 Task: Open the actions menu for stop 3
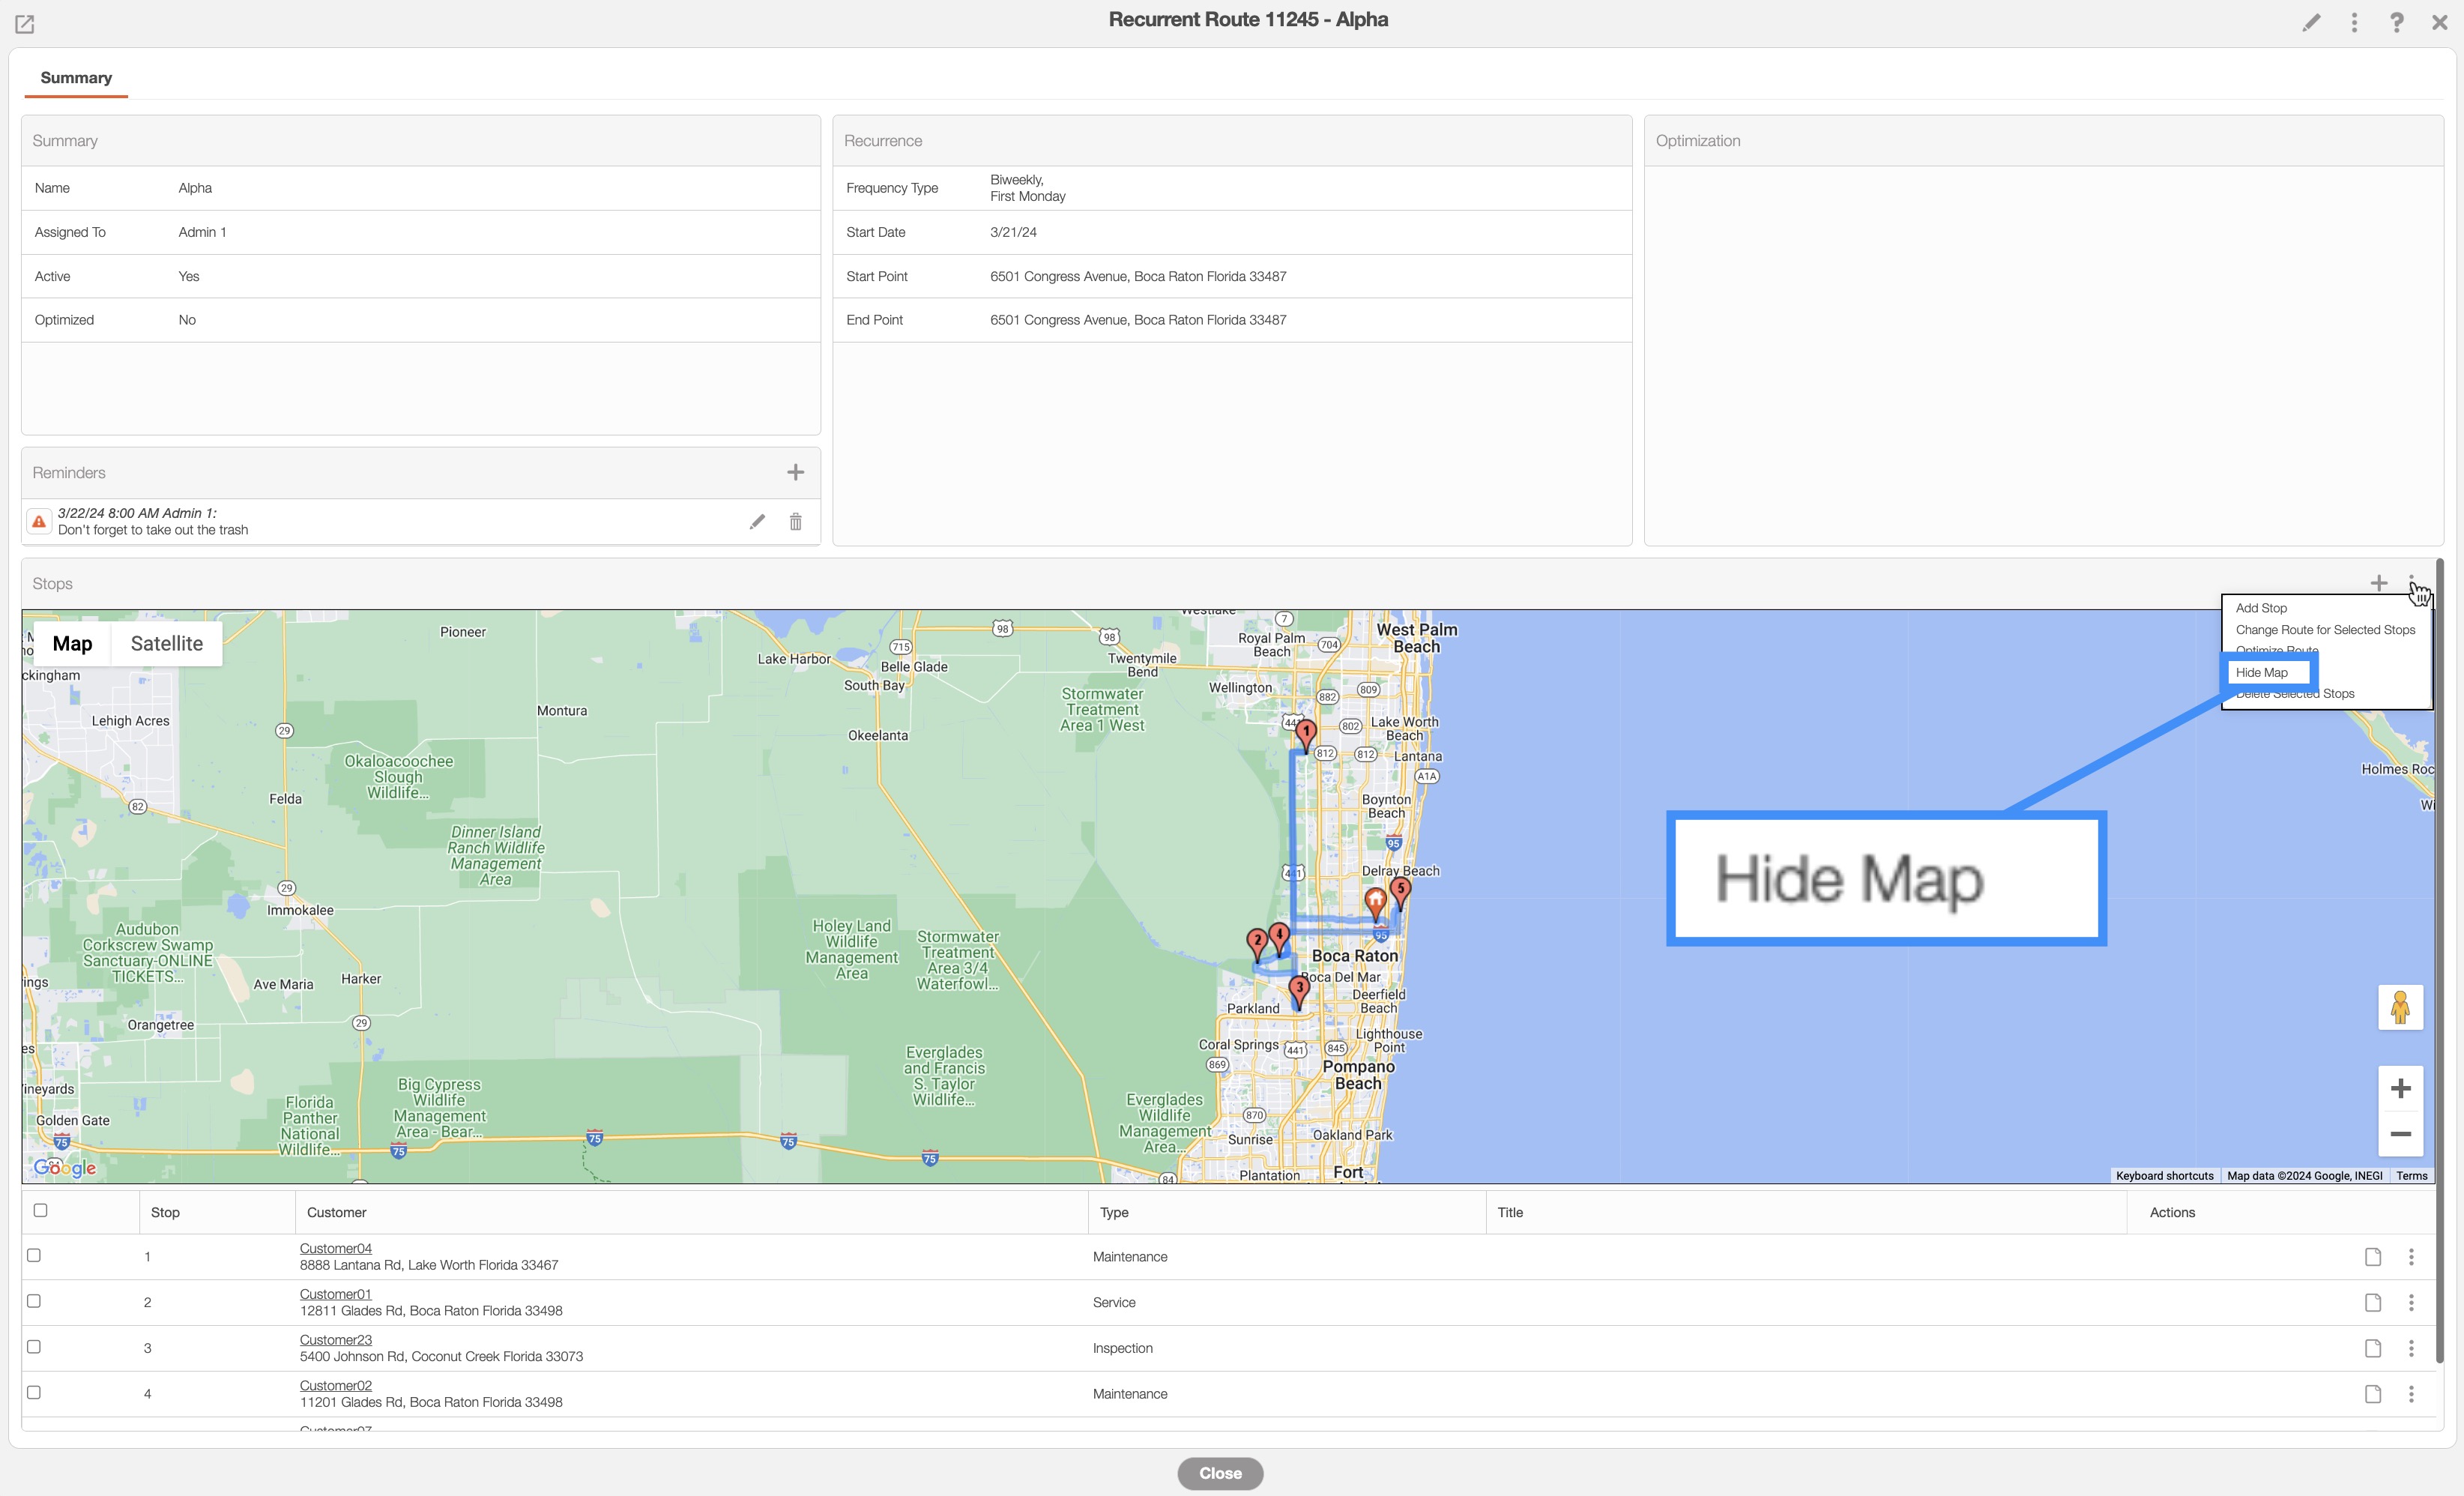pyautogui.click(x=2411, y=1348)
